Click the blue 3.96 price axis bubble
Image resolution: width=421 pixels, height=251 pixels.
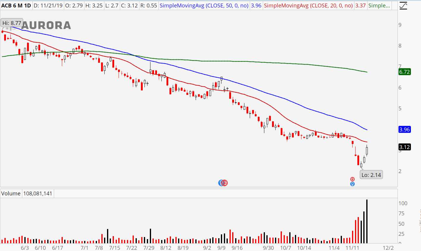pos(404,129)
